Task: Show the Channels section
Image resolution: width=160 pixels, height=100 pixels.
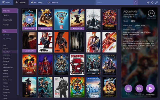Action: [x=7, y=20]
